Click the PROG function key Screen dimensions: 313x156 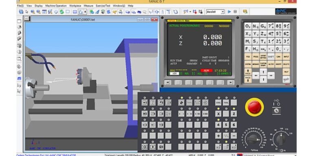pos(255,57)
